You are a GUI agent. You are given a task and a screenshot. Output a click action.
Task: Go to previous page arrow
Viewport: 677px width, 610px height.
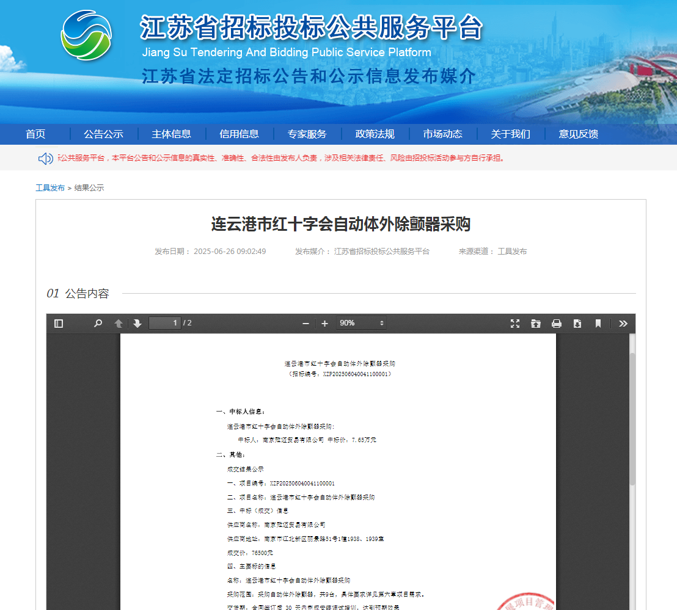(119, 324)
